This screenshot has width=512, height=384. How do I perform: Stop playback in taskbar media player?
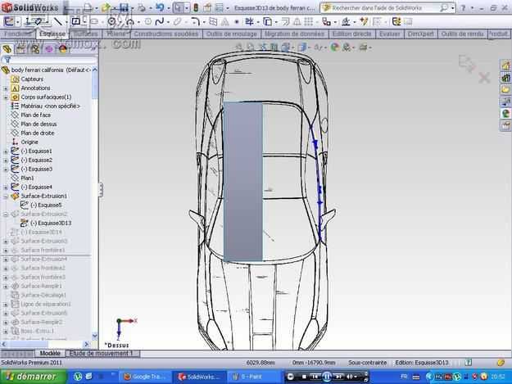(x=304, y=377)
